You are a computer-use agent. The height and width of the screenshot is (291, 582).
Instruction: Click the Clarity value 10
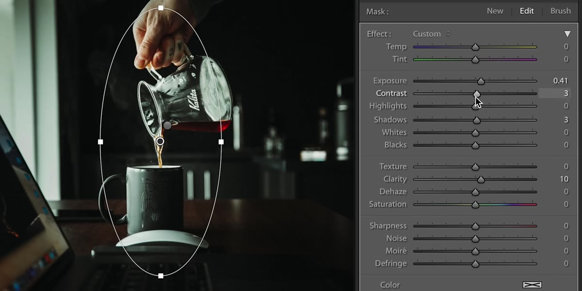(564, 179)
